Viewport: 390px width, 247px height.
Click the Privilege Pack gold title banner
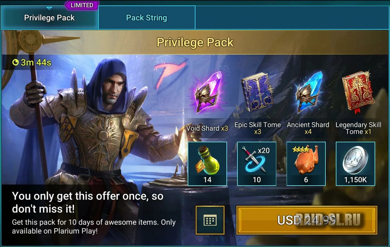[x=195, y=42]
